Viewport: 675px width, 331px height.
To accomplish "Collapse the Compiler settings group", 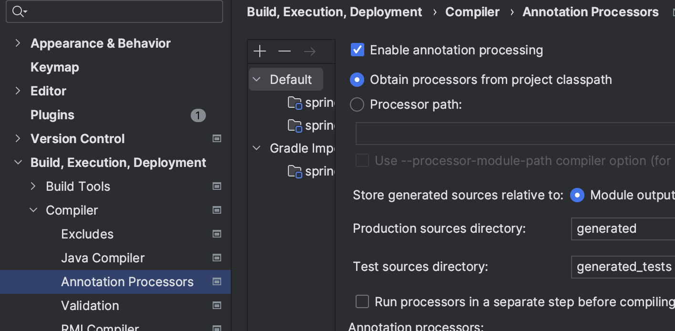I will tap(33, 210).
